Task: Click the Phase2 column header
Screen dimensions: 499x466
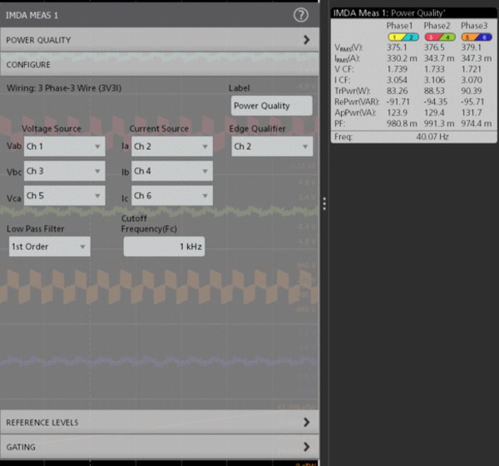Action: (437, 26)
